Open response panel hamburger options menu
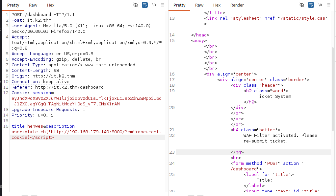This screenshot has height=196, width=336. tap(329, 5)
